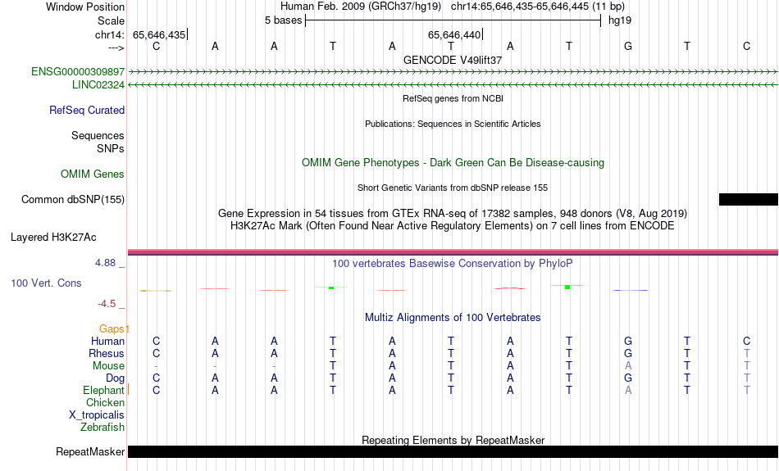Screen dimensions: 779x471
Task: Click the pink H3K27Ac signal bar
Action: [x=453, y=252]
